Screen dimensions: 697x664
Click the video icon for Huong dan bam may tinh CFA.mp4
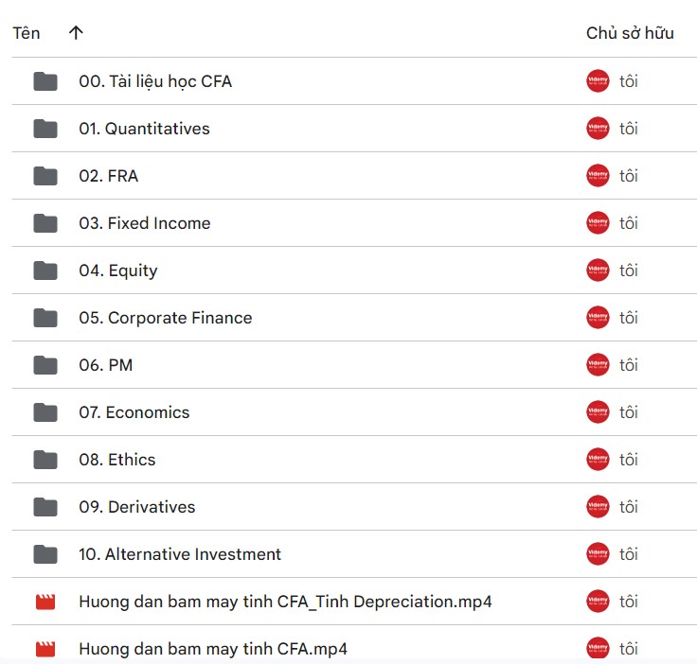pos(45,649)
